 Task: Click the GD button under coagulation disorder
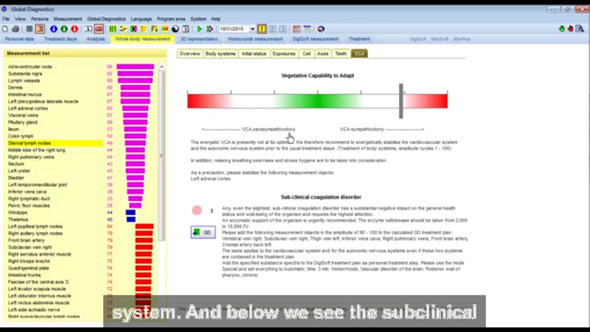click(203, 232)
